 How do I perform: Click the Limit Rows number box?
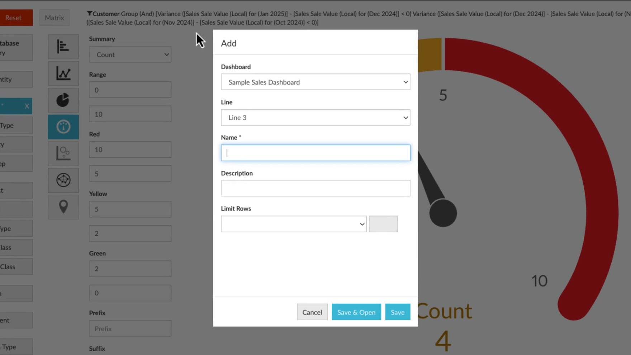click(x=383, y=224)
